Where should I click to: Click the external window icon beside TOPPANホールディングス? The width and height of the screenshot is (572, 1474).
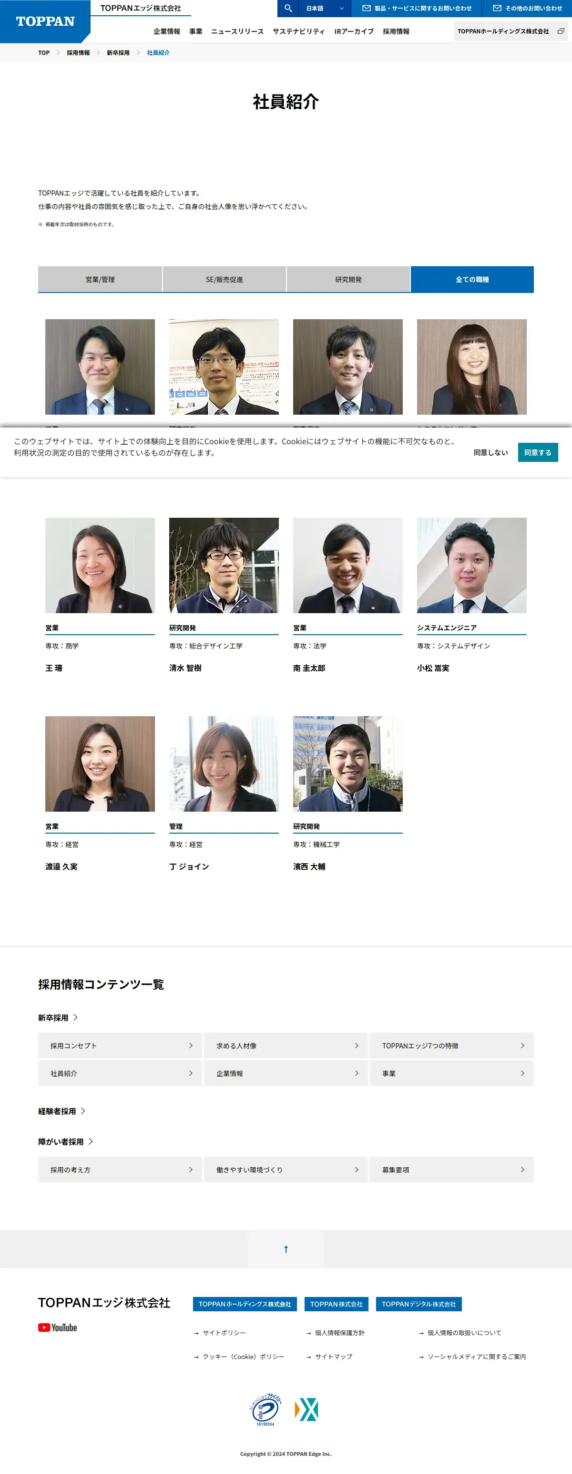pyautogui.click(x=561, y=31)
